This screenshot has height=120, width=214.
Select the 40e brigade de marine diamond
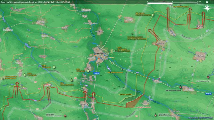tap(181, 87)
